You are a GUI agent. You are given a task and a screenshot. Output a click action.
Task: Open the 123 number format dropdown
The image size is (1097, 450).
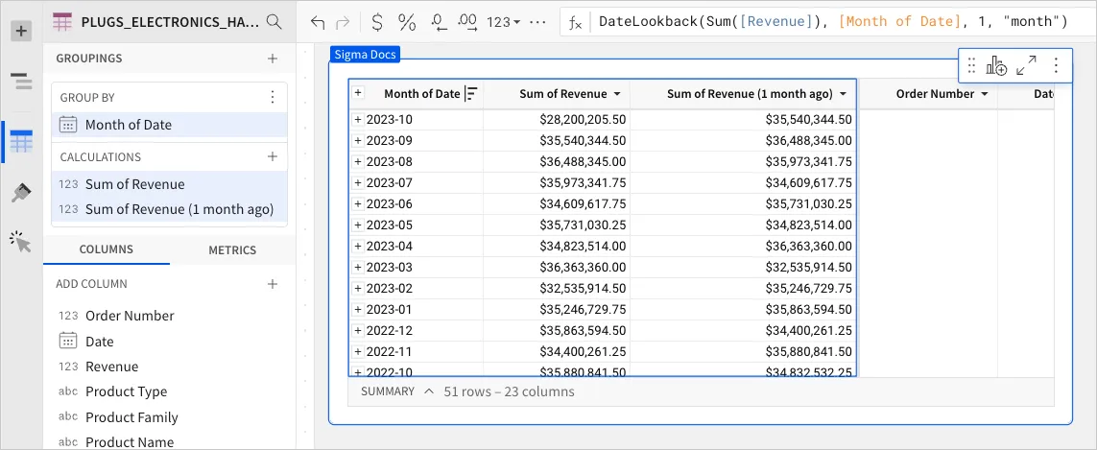pos(503,22)
